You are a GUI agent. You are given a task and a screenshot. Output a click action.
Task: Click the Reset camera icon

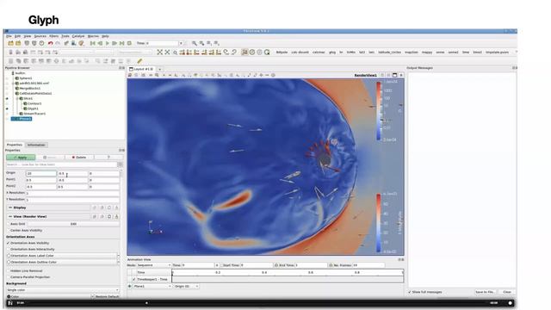click(x=160, y=52)
